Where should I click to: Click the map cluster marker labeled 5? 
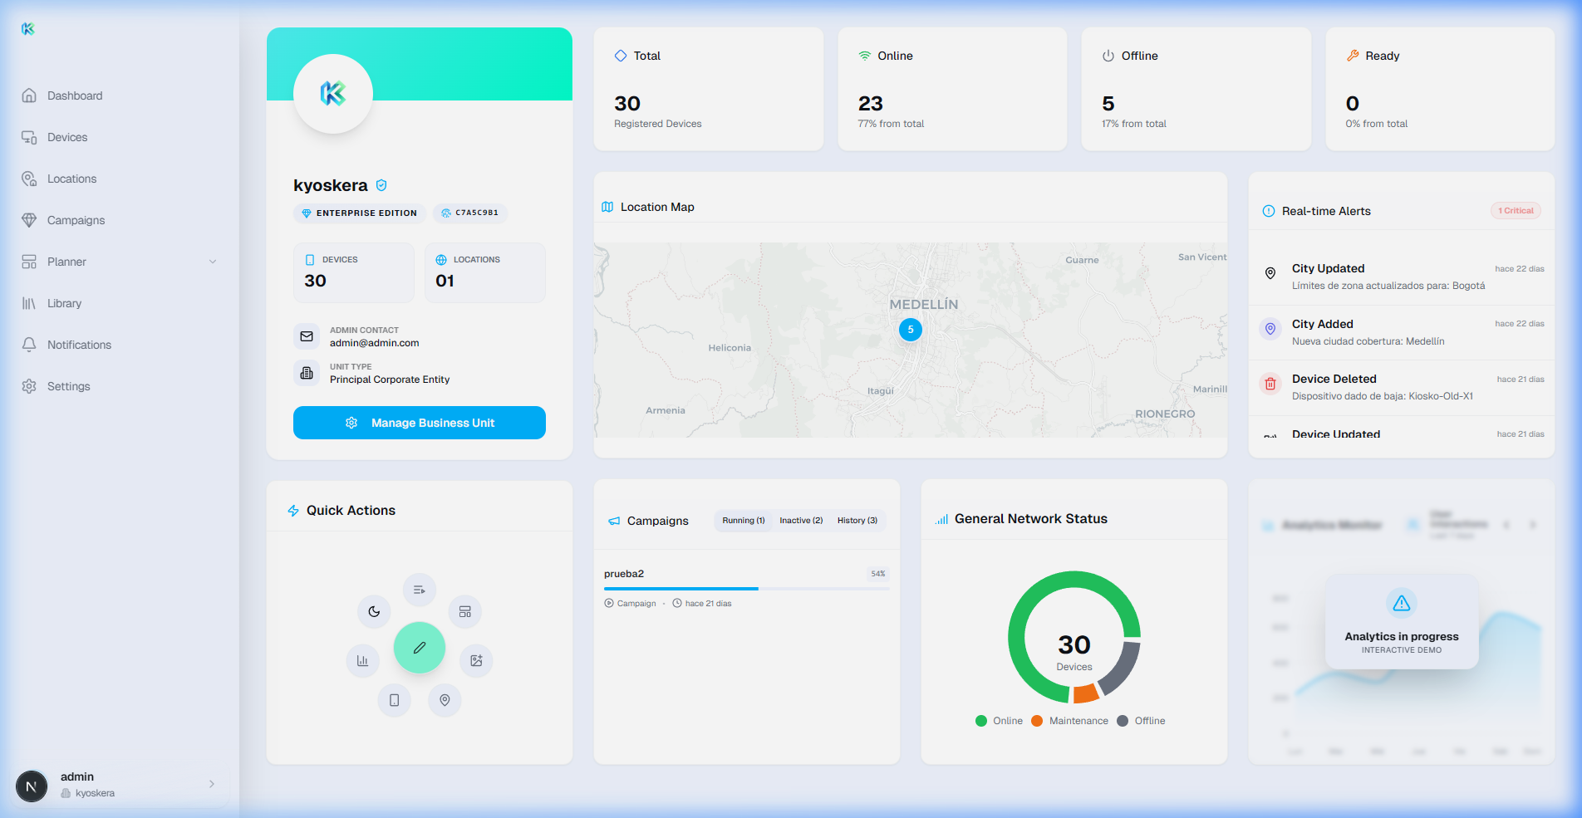911,330
